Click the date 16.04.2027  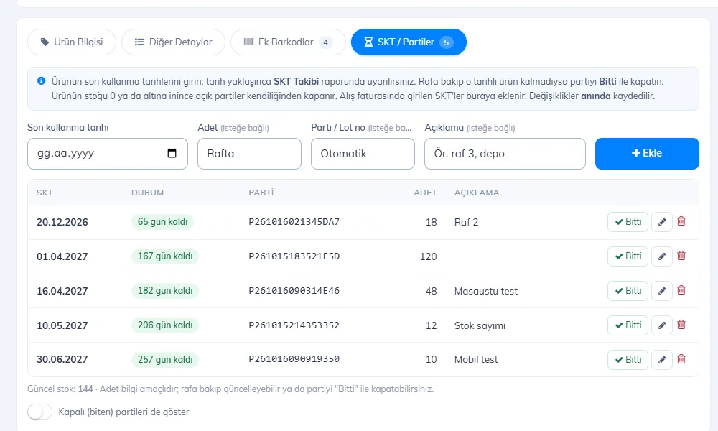click(62, 291)
